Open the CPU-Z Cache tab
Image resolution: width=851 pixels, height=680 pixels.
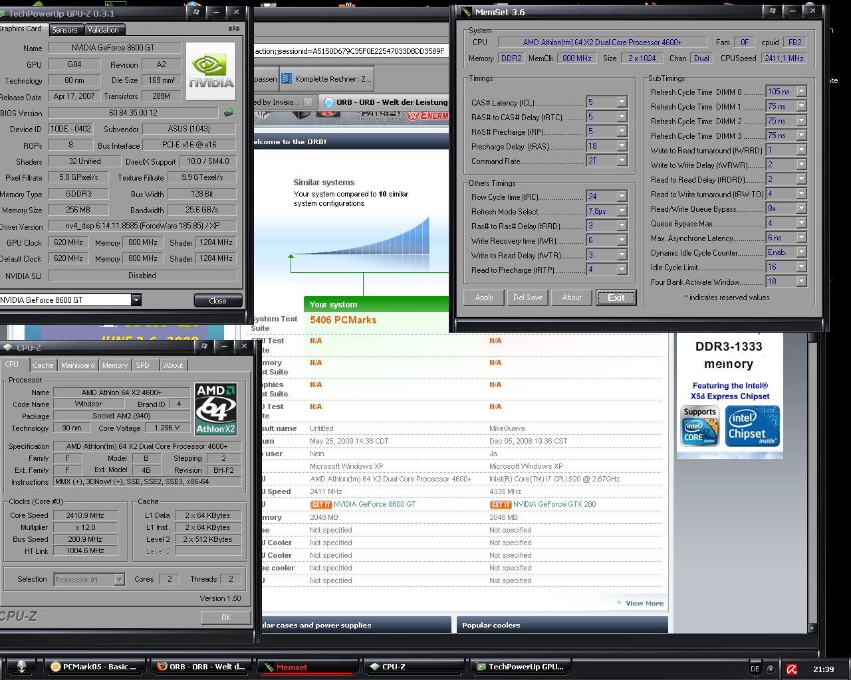coord(43,365)
